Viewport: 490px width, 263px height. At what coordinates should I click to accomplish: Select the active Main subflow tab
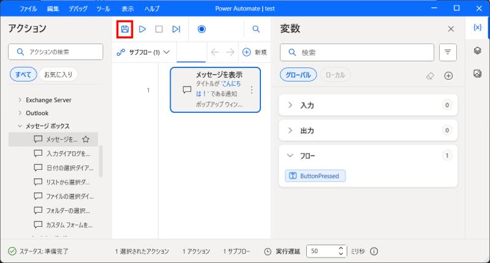coord(191,52)
